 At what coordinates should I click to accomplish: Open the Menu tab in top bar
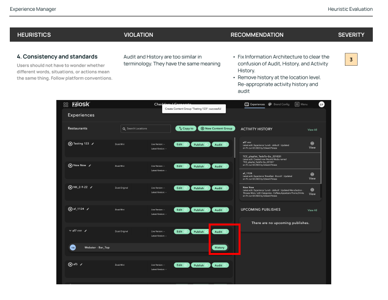tap(301, 104)
